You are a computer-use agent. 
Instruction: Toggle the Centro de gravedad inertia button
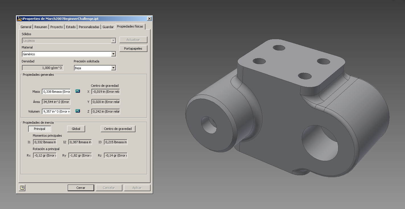pyautogui.click(x=118, y=129)
